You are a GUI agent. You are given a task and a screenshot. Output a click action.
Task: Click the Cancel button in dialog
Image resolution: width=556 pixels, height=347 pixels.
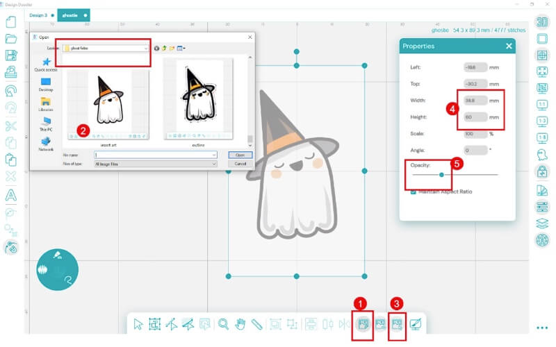click(240, 164)
